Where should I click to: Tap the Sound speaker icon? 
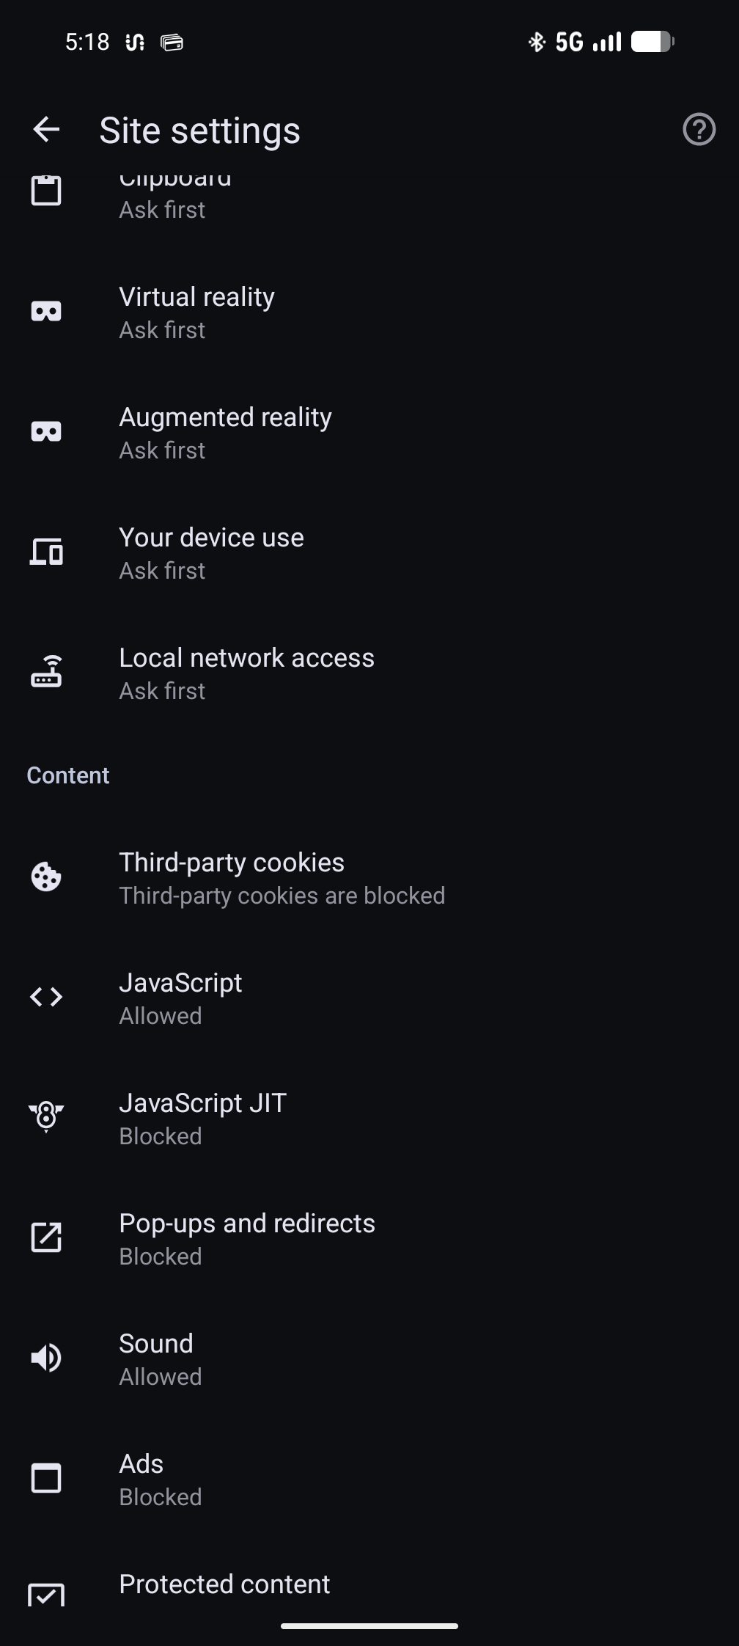46,1358
